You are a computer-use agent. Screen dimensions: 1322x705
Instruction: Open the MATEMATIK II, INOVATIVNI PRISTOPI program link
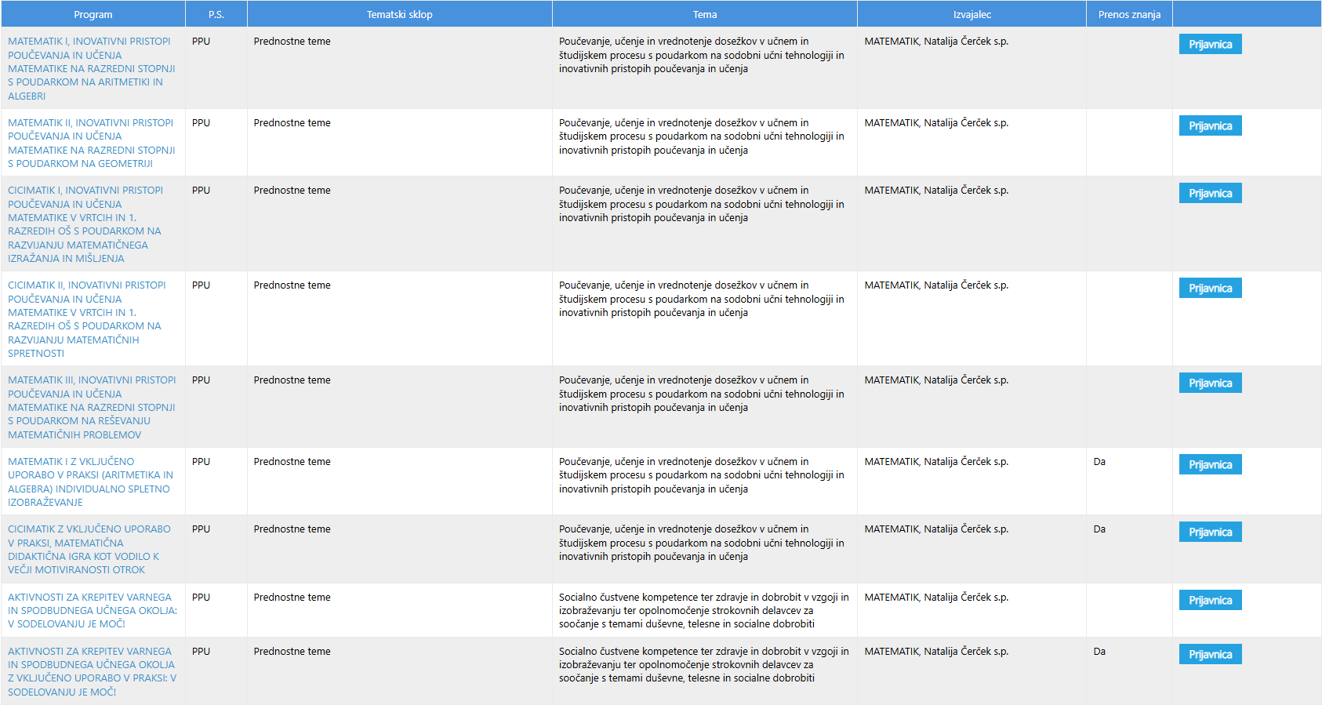pyautogui.click(x=92, y=143)
